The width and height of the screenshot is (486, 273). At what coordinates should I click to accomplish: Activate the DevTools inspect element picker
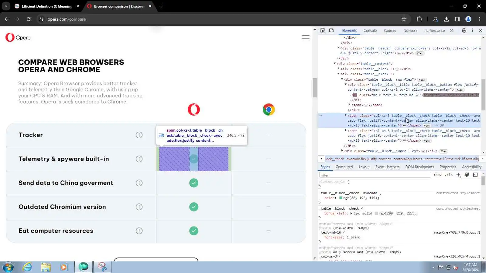pos(323,31)
